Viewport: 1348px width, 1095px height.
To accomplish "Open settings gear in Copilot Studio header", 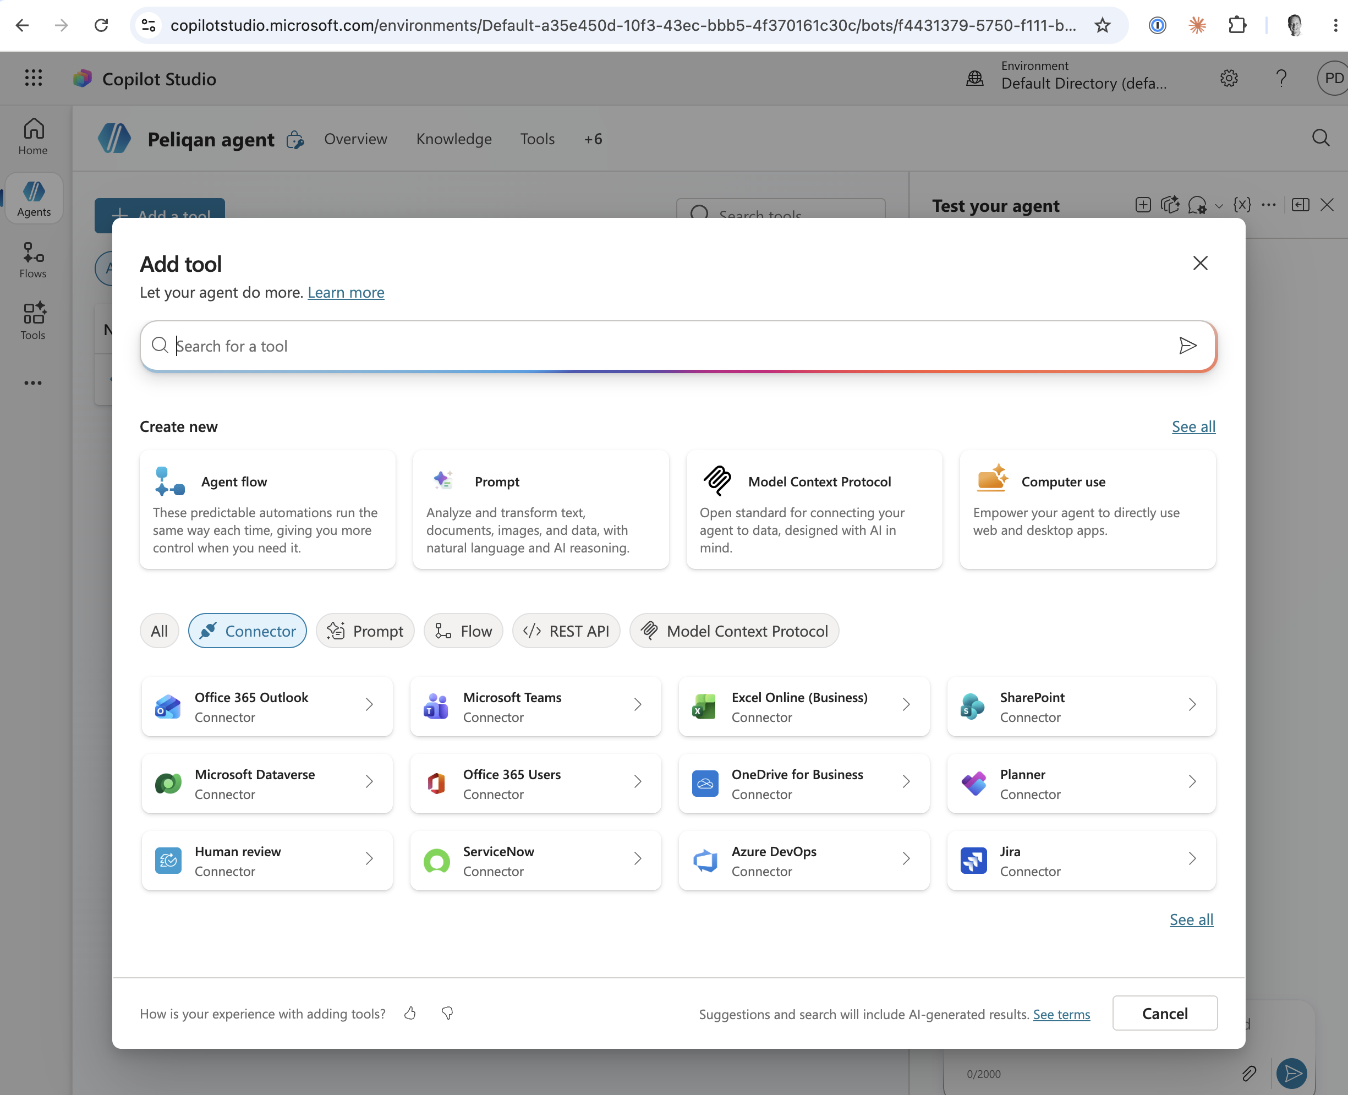I will (1229, 78).
